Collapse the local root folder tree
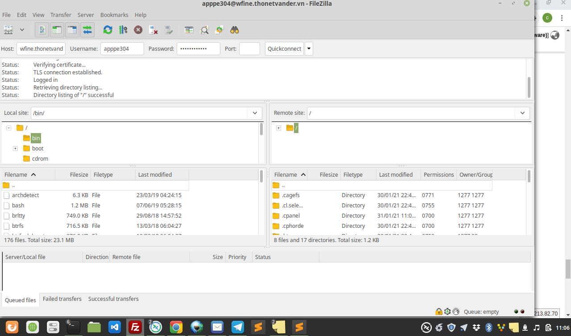 pyautogui.click(x=8, y=128)
